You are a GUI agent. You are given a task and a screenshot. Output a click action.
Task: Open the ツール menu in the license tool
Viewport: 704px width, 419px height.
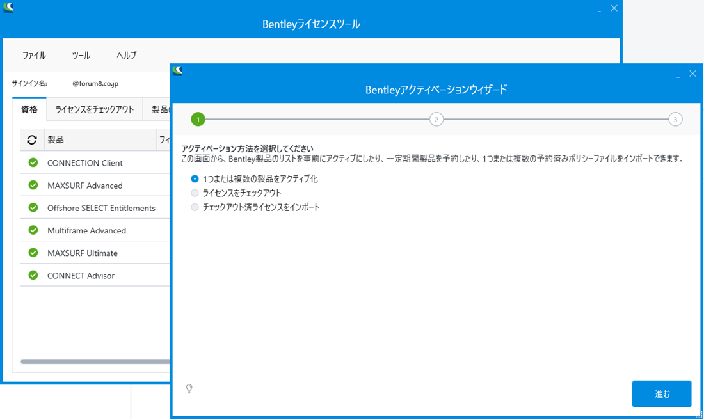pyautogui.click(x=81, y=56)
